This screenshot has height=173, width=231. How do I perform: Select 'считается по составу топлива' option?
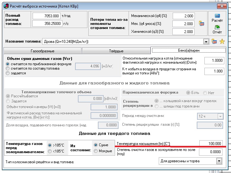[x=8, y=68]
